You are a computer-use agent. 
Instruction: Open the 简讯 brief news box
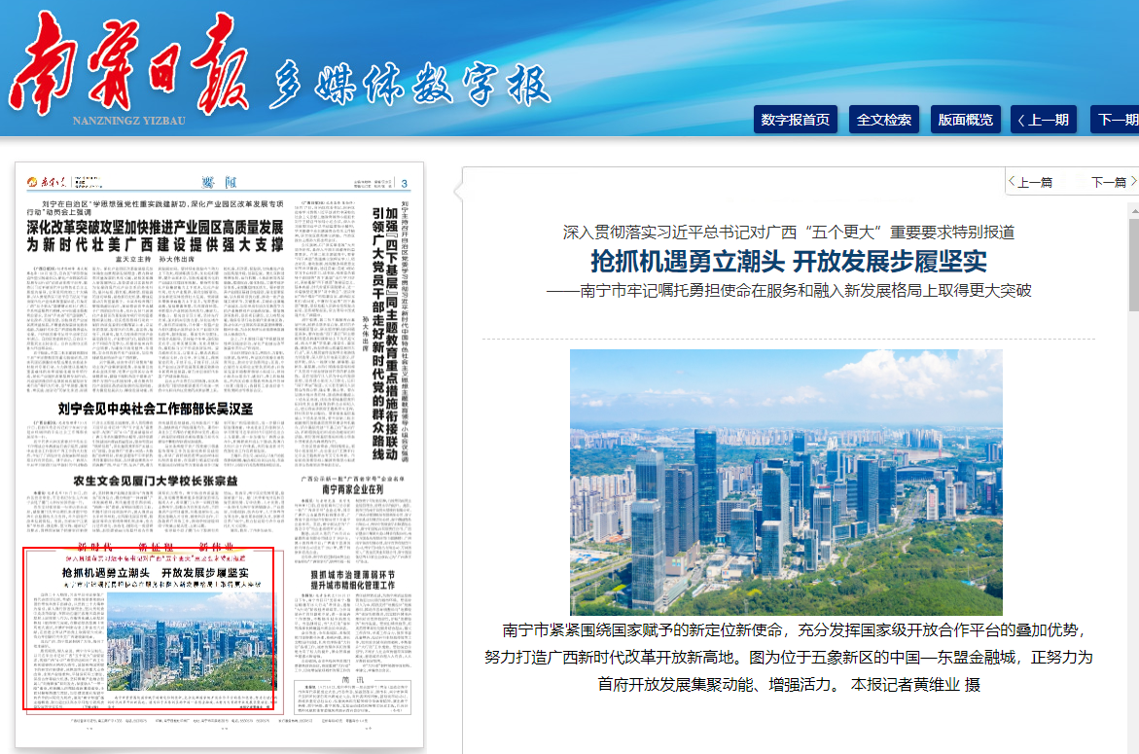coord(352,698)
